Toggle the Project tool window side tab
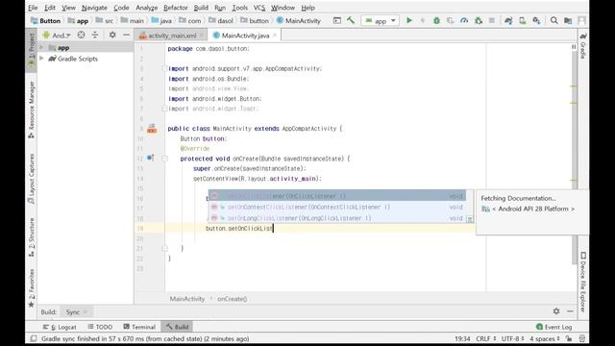Image resolution: width=615 pixels, height=346 pixels. [x=32, y=51]
